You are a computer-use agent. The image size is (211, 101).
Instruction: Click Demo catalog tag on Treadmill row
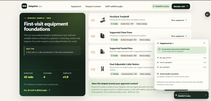coord(142,24)
